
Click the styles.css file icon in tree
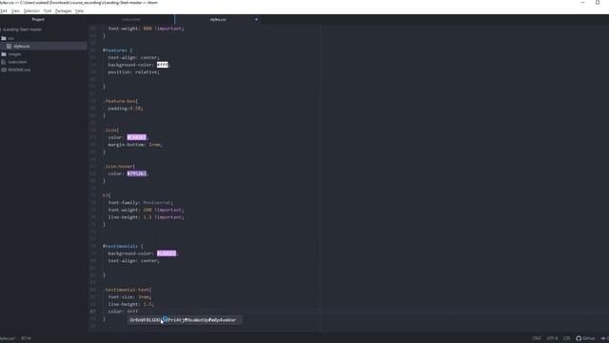click(9, 47)
